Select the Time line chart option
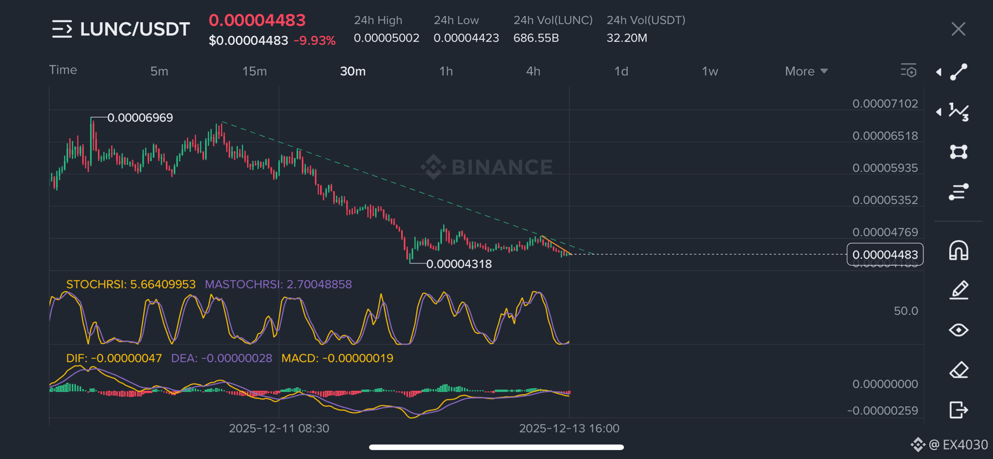Screen dimensions: 993x459 63,70
